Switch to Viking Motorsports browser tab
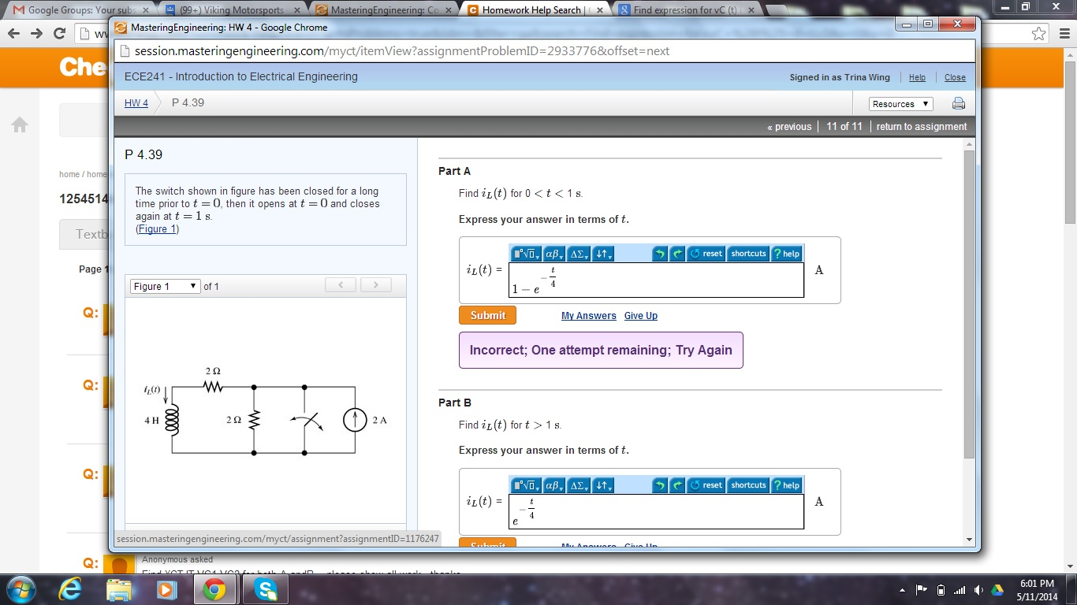This screenshot has width=1077, height=605. [x=233, y=10]
